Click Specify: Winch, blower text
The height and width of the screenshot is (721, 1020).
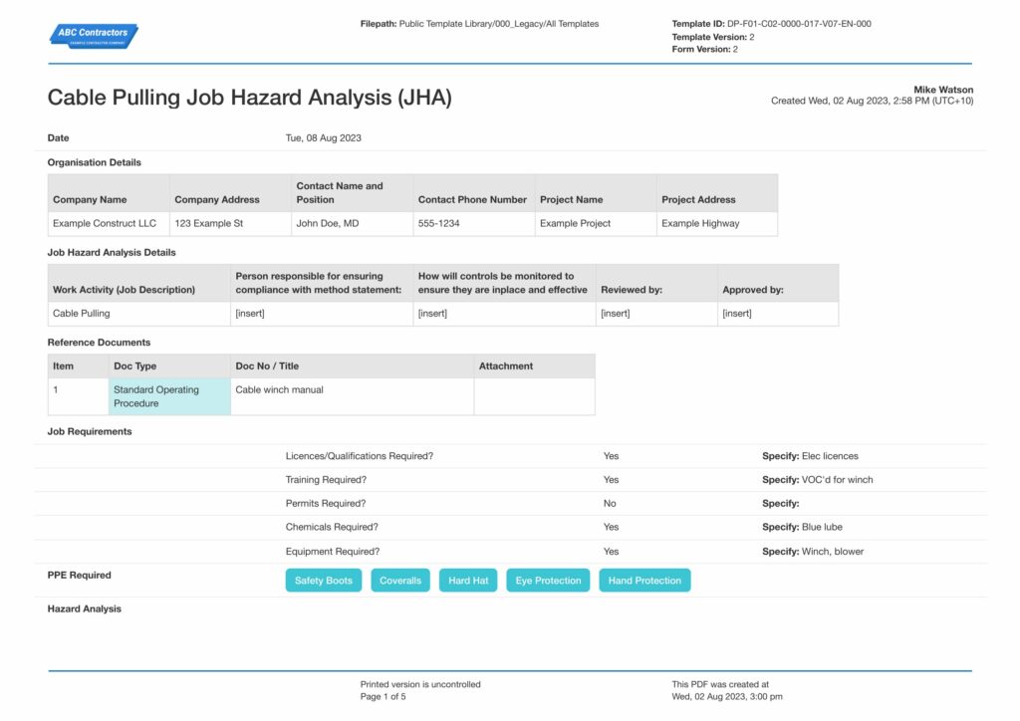tap(813, 552)
